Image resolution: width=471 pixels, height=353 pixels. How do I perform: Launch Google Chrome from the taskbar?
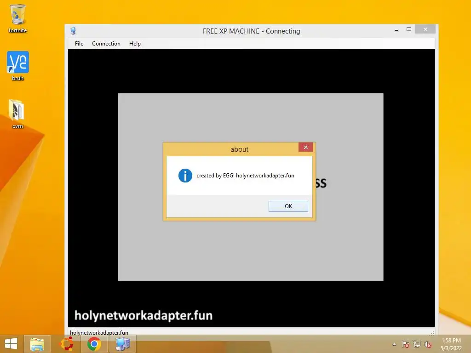(x=94, y=344)
